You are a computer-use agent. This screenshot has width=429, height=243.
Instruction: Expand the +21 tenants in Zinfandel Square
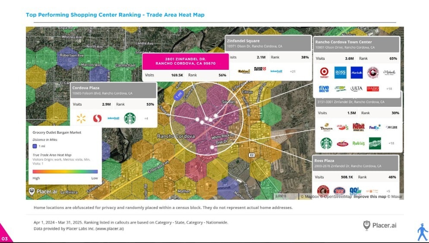(293, 71)
